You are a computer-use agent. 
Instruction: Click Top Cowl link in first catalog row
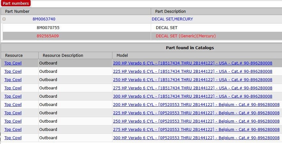[x=13, y=63]
